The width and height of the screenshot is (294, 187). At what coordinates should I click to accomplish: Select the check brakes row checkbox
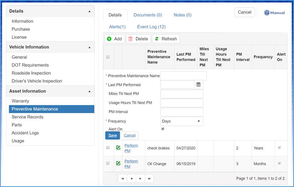108,148
